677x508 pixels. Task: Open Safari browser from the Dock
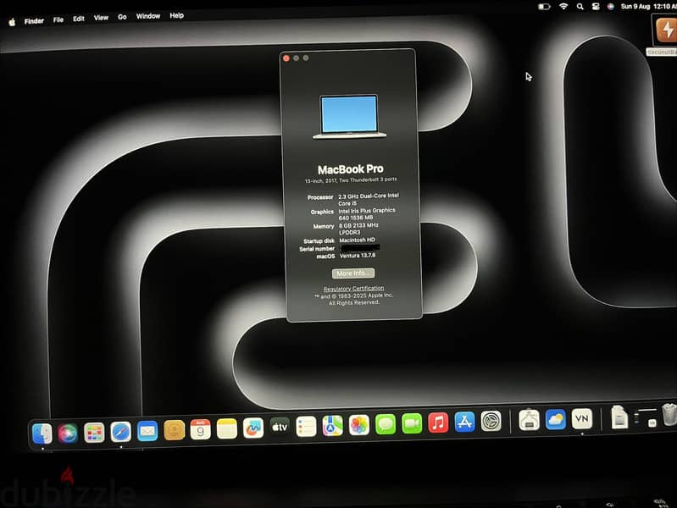[x=121, y=432]
